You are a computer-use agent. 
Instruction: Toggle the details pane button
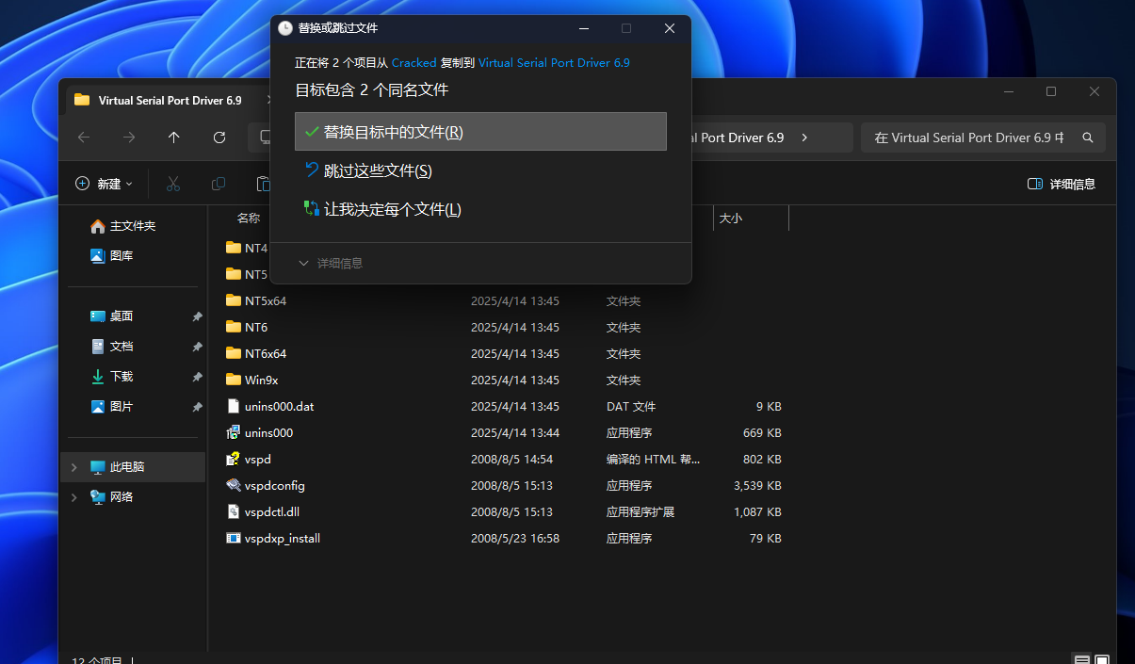(x=1062, y=184)
